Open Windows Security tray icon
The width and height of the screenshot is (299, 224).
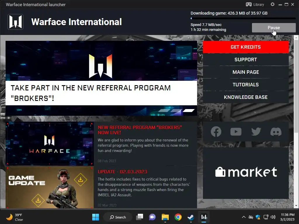258,217
